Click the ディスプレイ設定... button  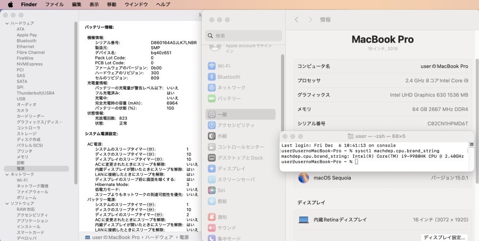[x=444, y=237]
